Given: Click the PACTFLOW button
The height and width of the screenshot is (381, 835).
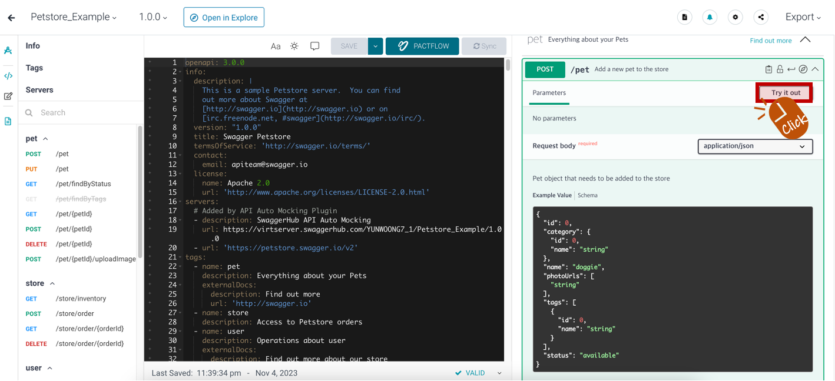Looking at the screenshot, I should click(x=422, y=46).
